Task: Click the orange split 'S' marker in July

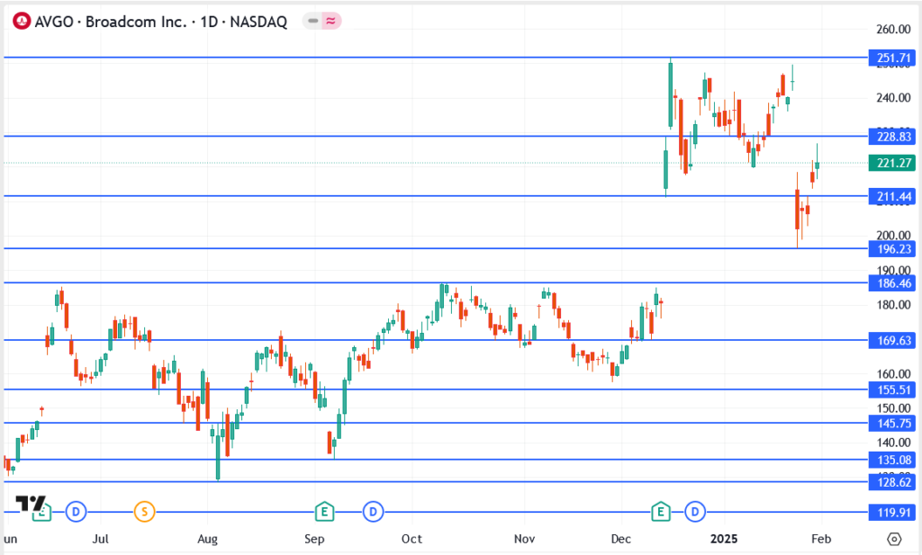Action: [144, 512]
